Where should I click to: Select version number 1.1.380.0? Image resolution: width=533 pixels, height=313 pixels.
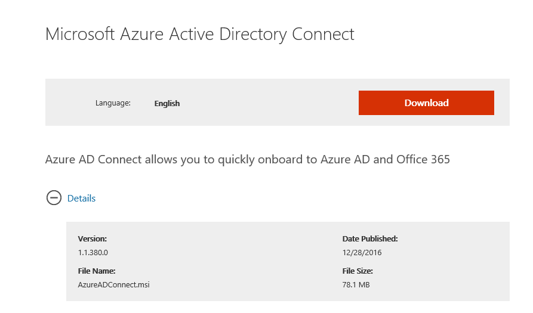(x=93, y=253)
